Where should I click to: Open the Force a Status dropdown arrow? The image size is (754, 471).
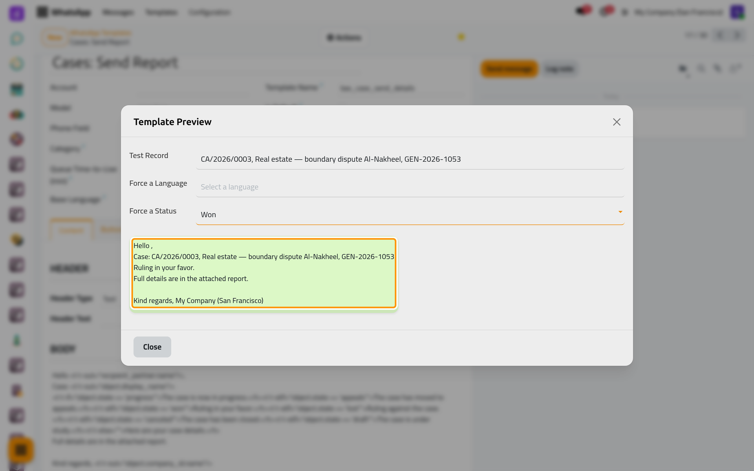tap(620, 212)
